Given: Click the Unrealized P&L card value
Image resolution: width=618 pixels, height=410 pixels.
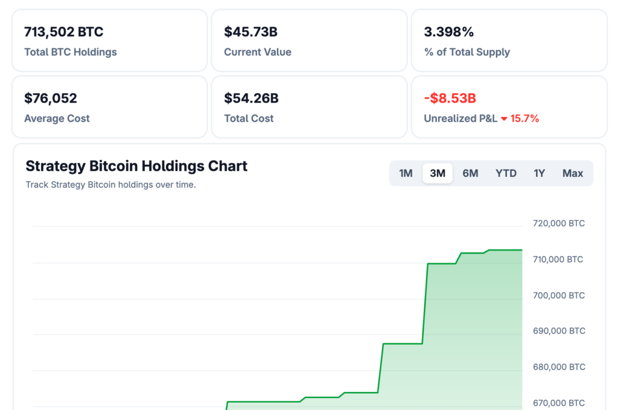Looking at the screenshot, I should (450, 98).
